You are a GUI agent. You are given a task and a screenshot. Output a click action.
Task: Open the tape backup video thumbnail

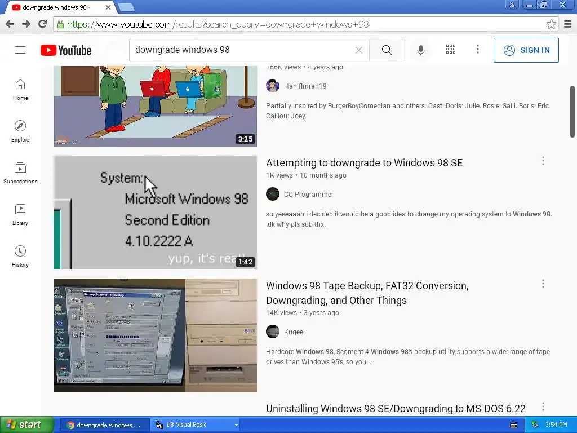pos(156,335)
